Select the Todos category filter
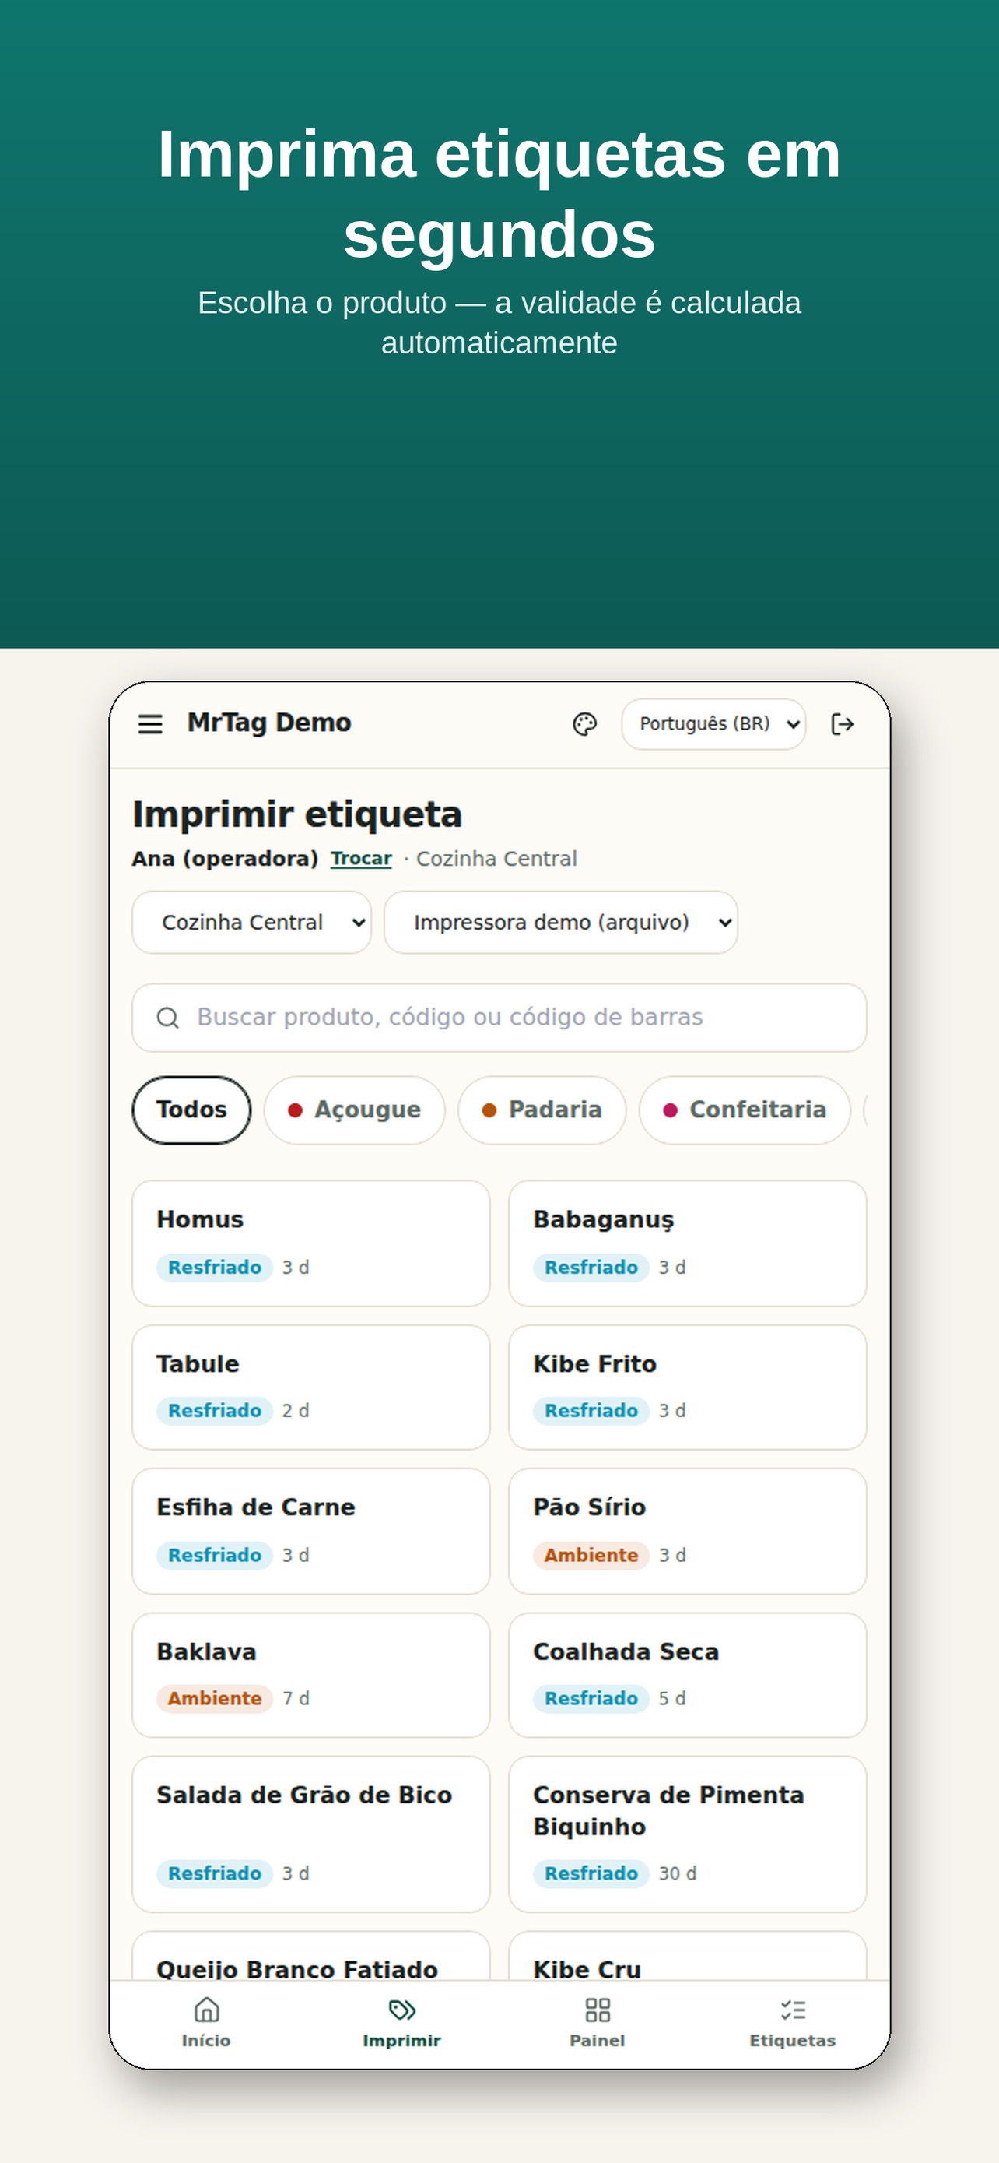This screenshot has width=999, height=2163. (191, 1110)
